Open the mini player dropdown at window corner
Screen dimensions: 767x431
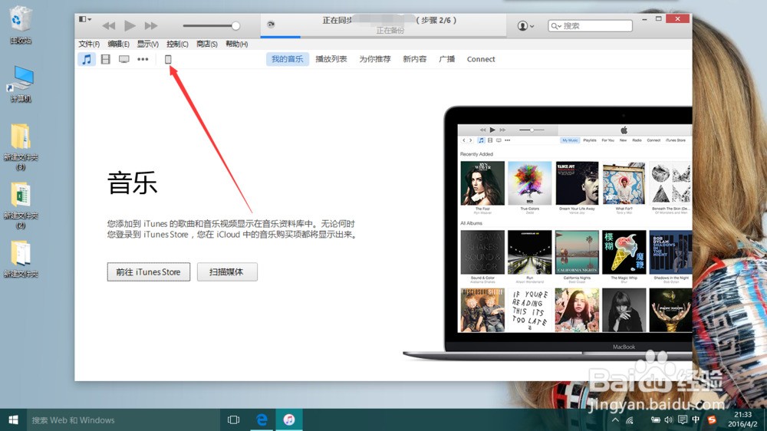tap(85, 19)
